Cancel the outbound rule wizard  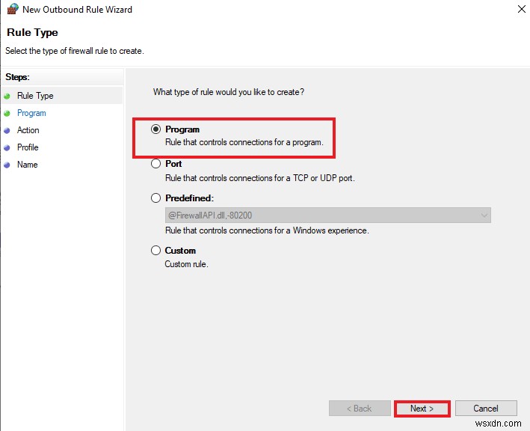486,409
